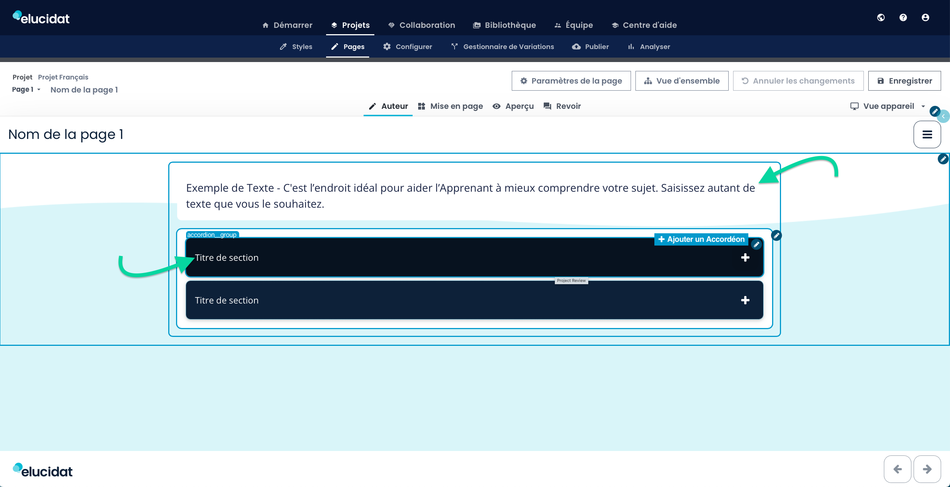The width and height of the screenshot is (950, 487).
Task: Switch to Styles tab
Action: tap(296, 47)
